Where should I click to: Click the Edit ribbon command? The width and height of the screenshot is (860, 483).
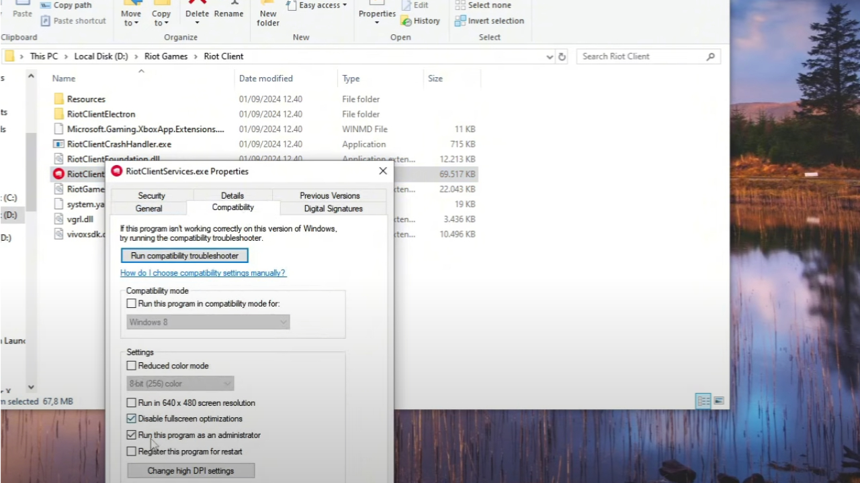pos(415,5)
